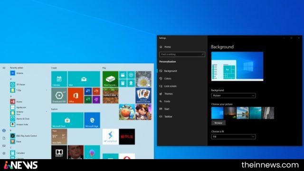Choose the starry night picture thumbnail
Image resolution: width=304 pixels, height=171 pixels.
(x=230, y=113)
